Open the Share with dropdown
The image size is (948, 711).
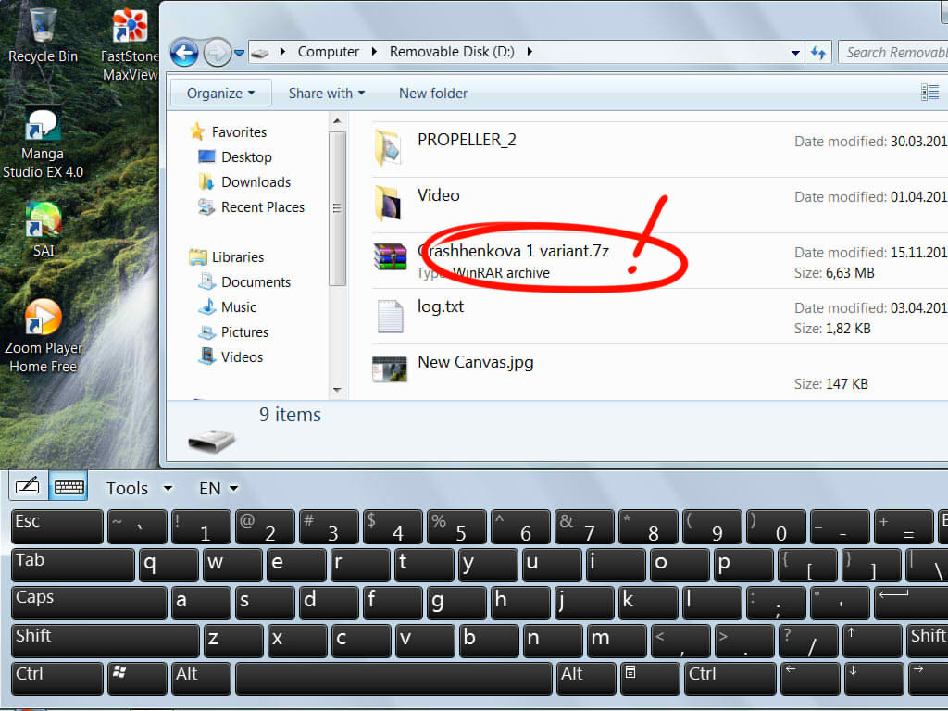tap(327, 94)
